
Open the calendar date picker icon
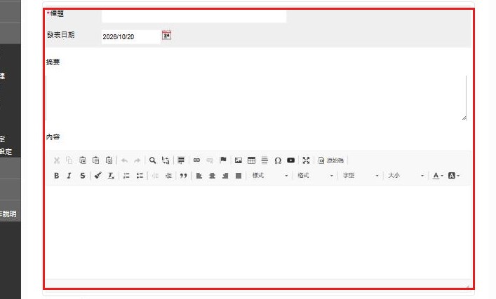(166, 35)
